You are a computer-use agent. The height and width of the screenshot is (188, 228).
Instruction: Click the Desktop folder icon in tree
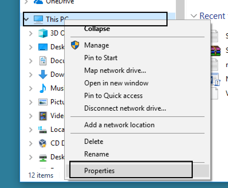[x=43, y=47]
